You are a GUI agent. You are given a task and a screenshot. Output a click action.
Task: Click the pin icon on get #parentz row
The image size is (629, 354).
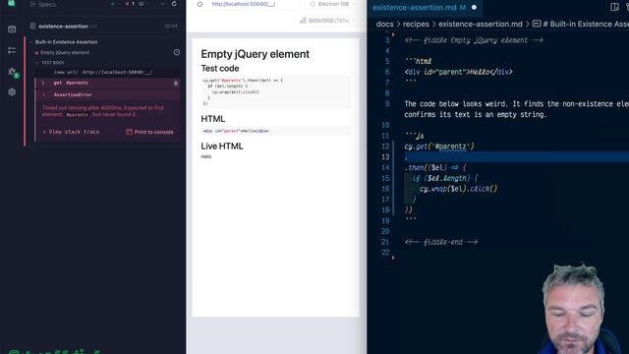(176, 83)
